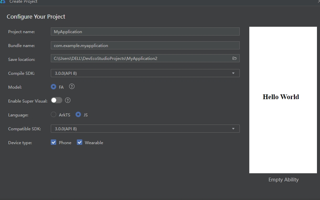Click the Device type label
The height and width of the screenshot is (200, 320).
tap(20, 143)
